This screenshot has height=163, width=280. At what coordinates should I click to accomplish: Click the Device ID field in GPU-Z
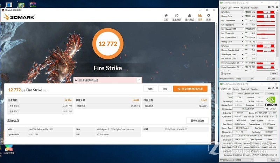(x=267, y=113)
